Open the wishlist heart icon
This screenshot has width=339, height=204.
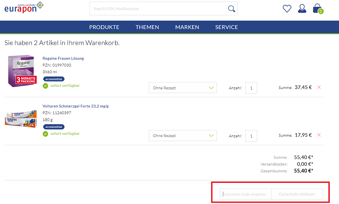(x=287, y=9)
